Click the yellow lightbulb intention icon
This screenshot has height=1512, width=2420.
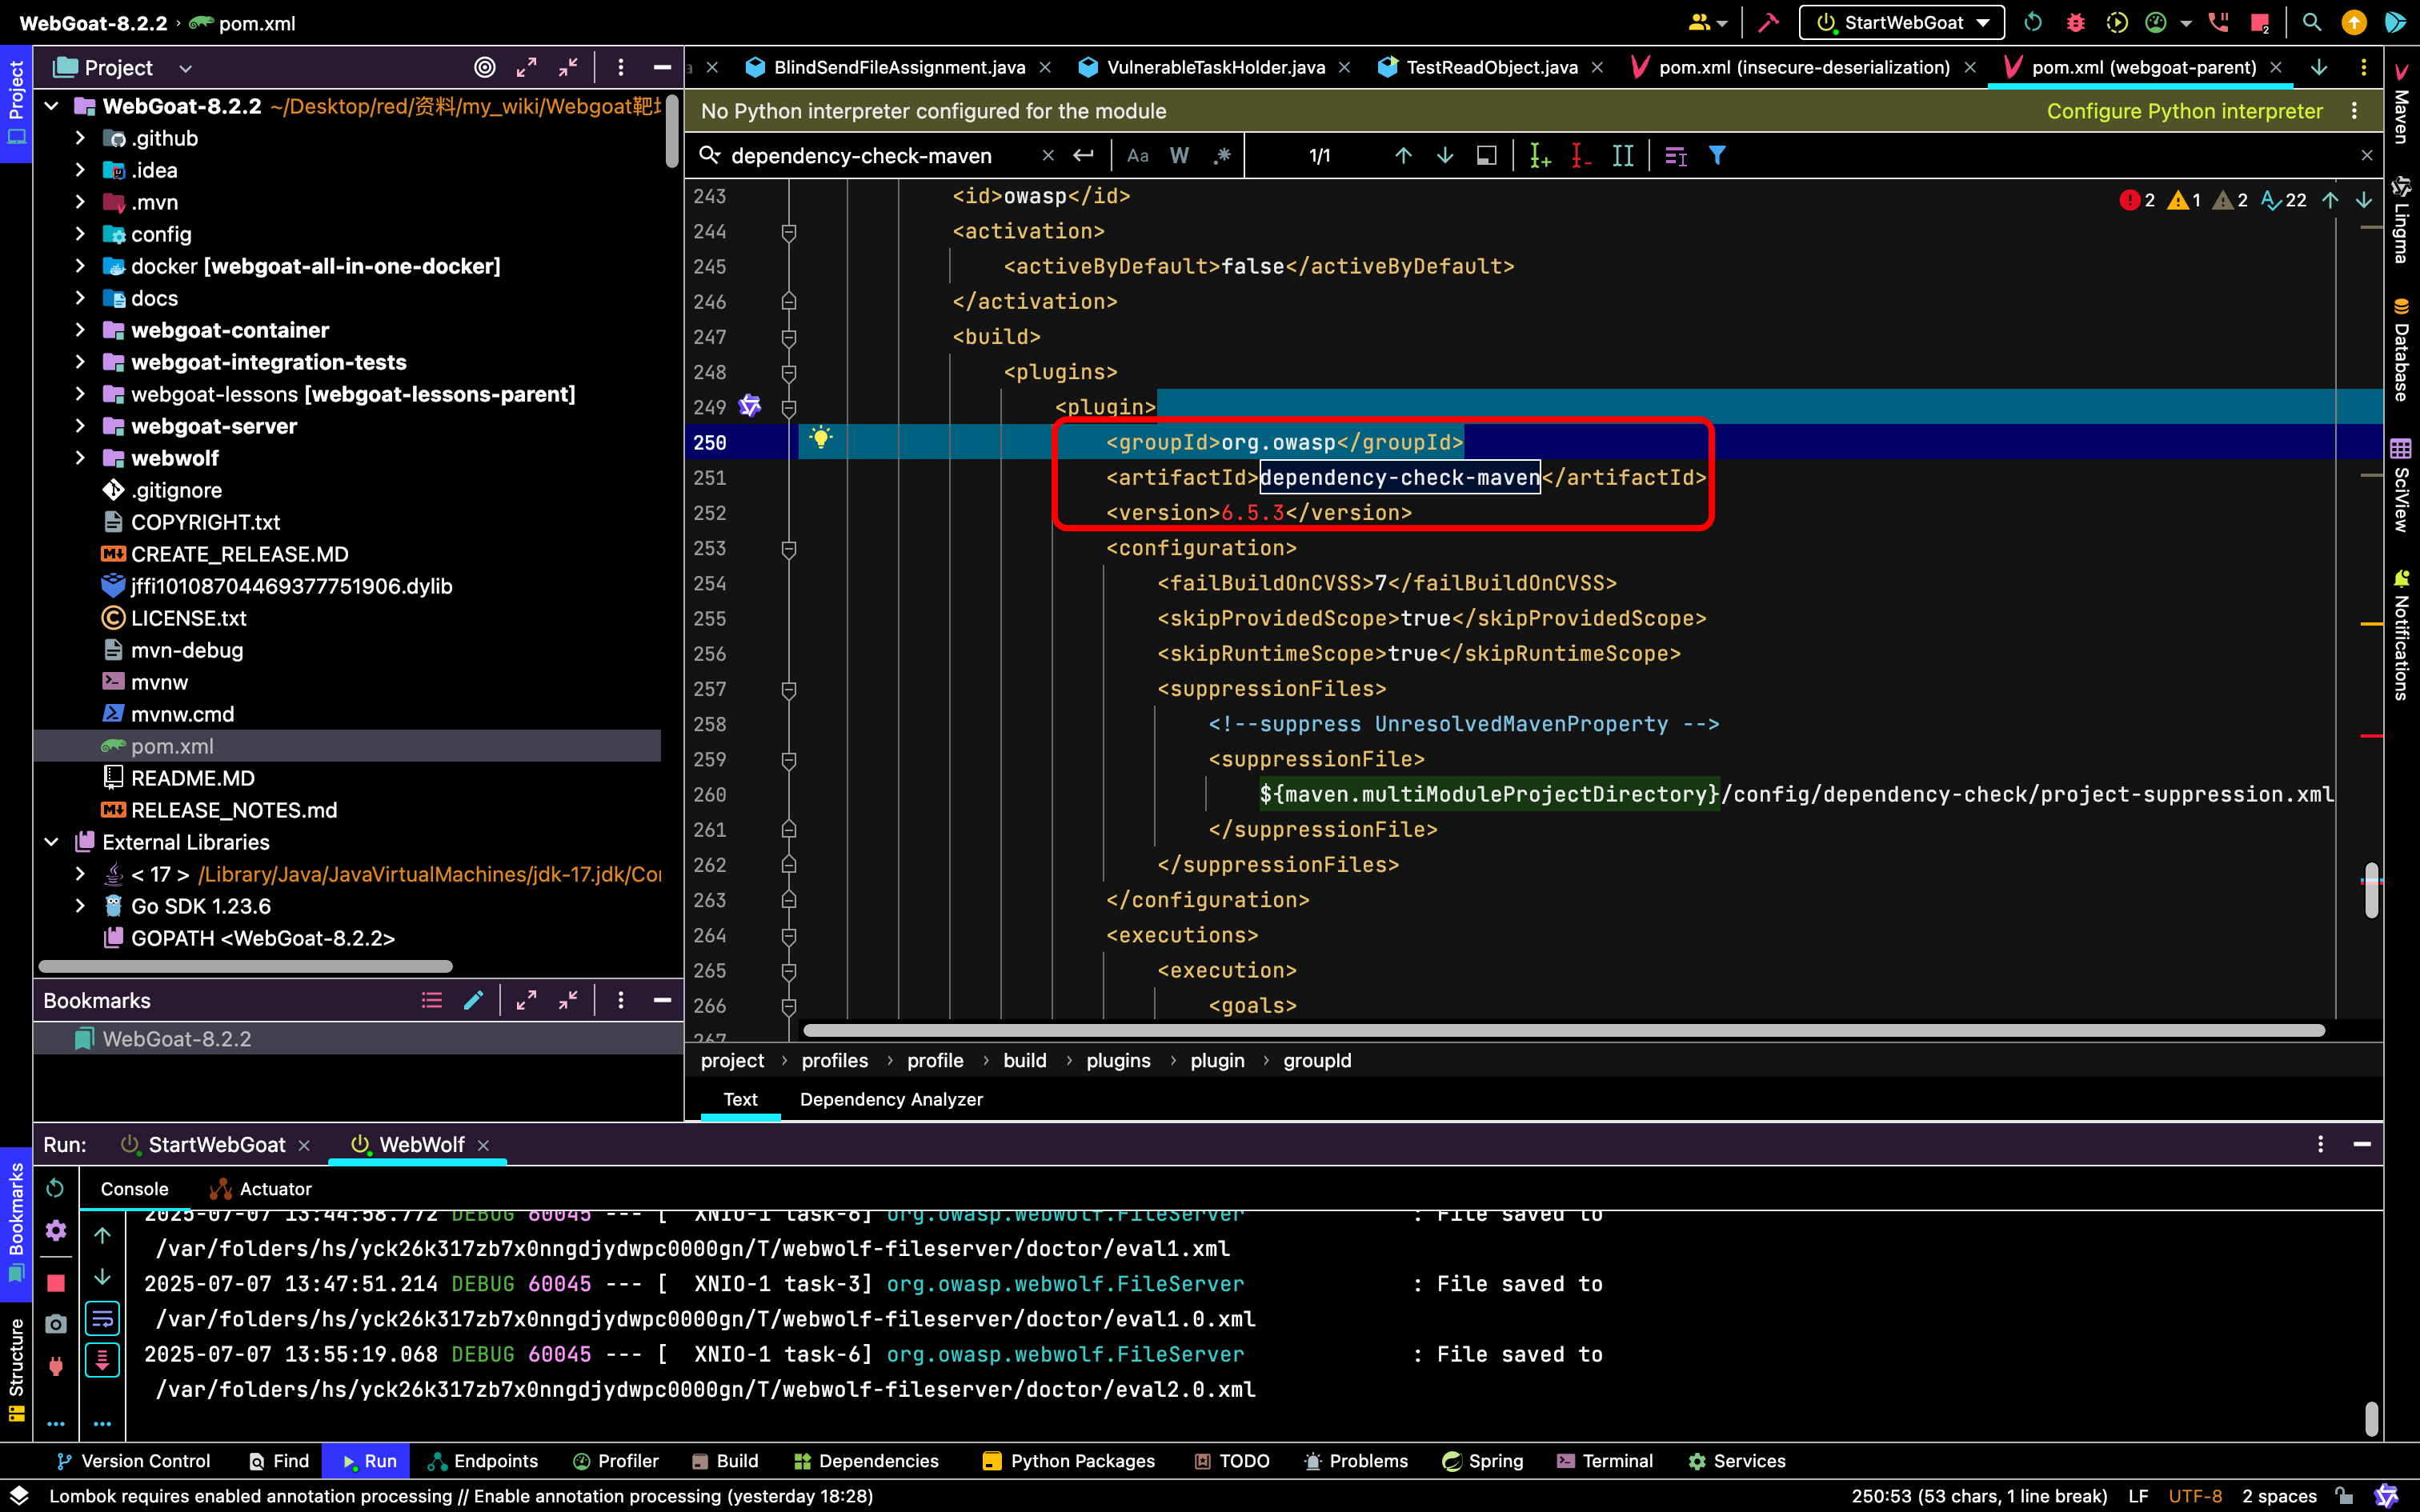point(820,438)
